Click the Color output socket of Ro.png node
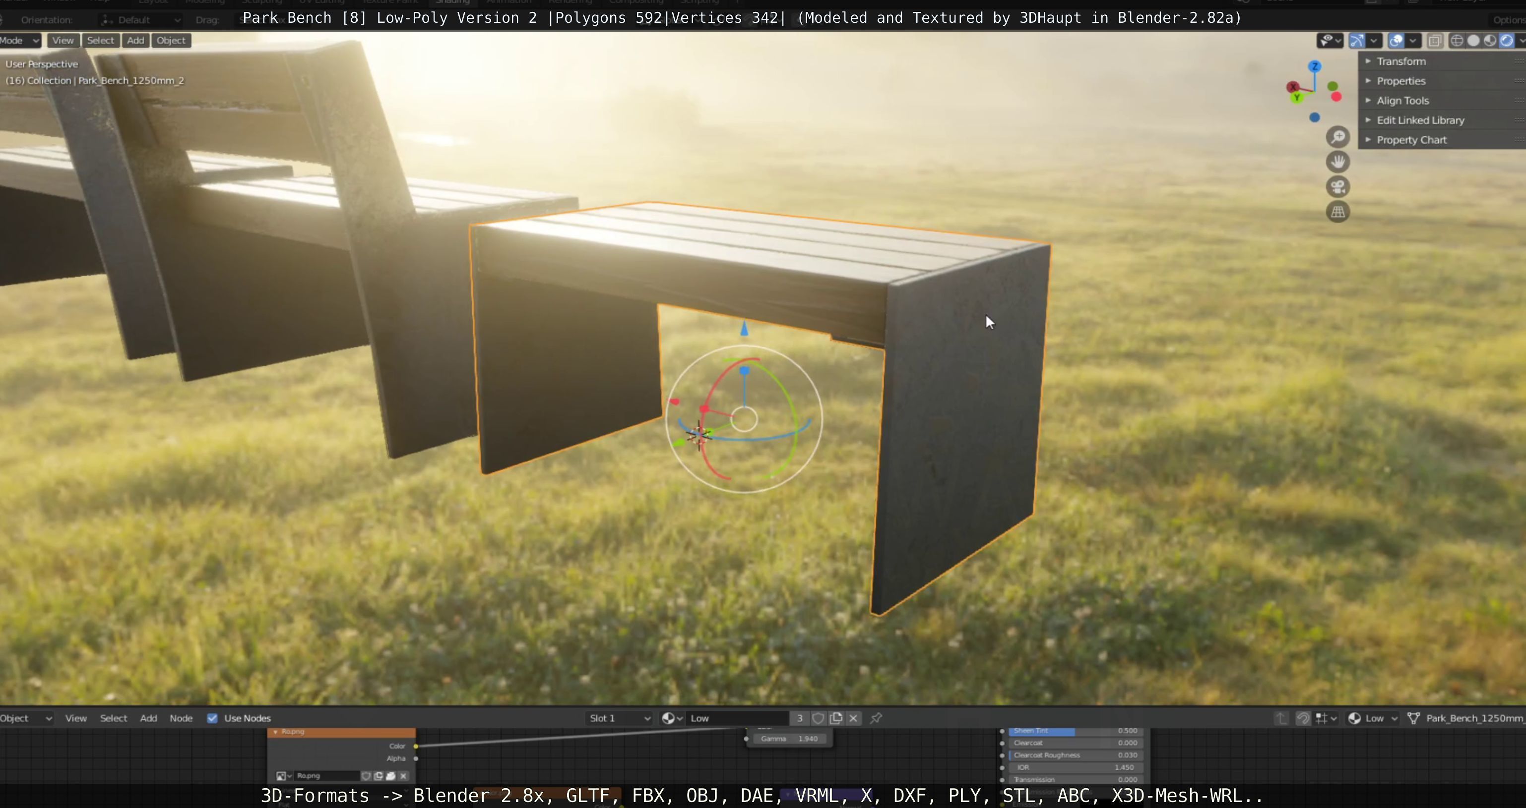The width and height of the screenshot is (1526, 808). coord(416,746)
